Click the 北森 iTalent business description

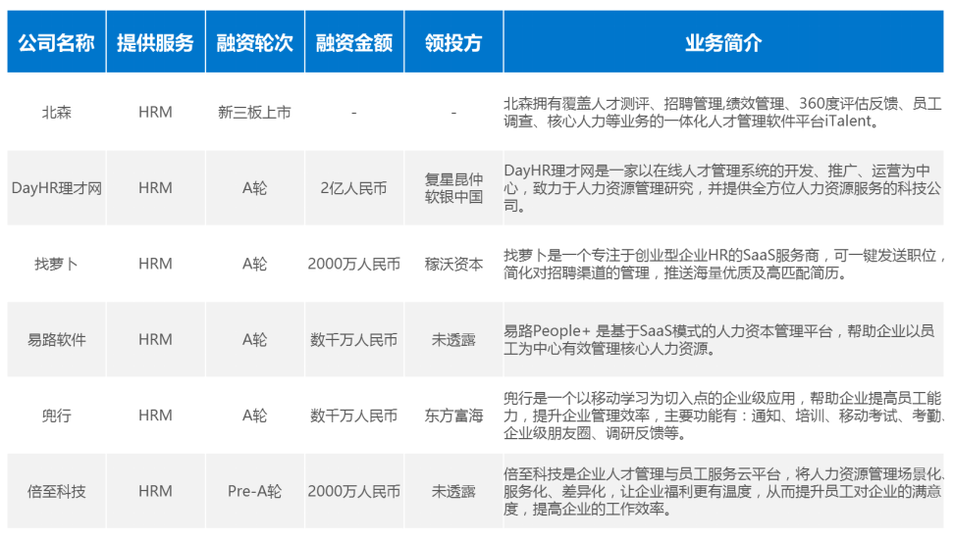click(722, 113)
